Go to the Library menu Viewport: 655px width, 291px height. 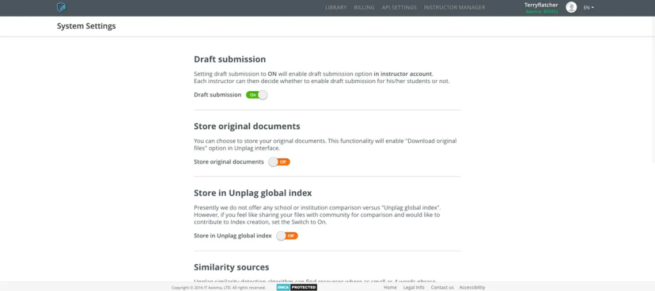coord(336,8)
